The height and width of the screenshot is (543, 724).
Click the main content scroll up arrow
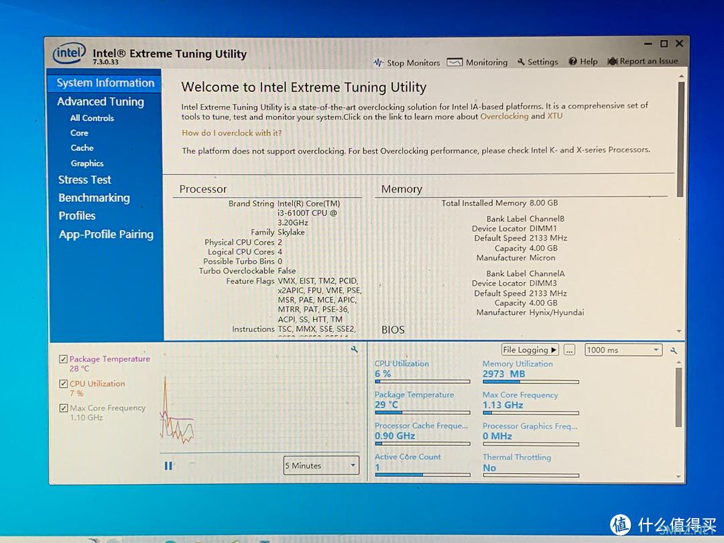click(x=680, y=76)
